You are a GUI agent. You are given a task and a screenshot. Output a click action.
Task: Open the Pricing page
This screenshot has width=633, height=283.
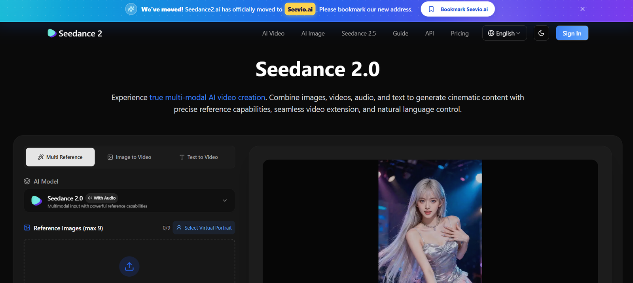(460, 33)
